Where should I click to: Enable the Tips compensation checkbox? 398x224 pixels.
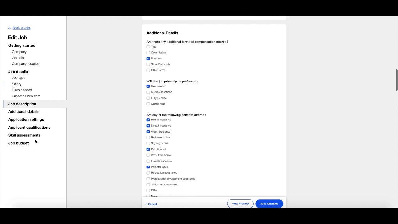pyautogui.click(x=148, y=47)
